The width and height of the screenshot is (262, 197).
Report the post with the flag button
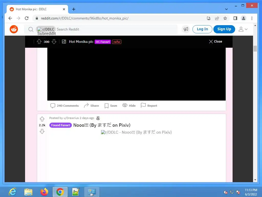coord(149,105)
